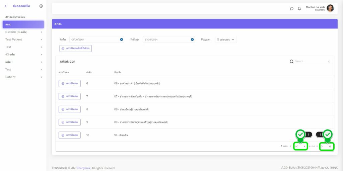Open the 5 rows per page dropdown
The height and width of the screenshot is (171, 343).
[x=286, y=146]
